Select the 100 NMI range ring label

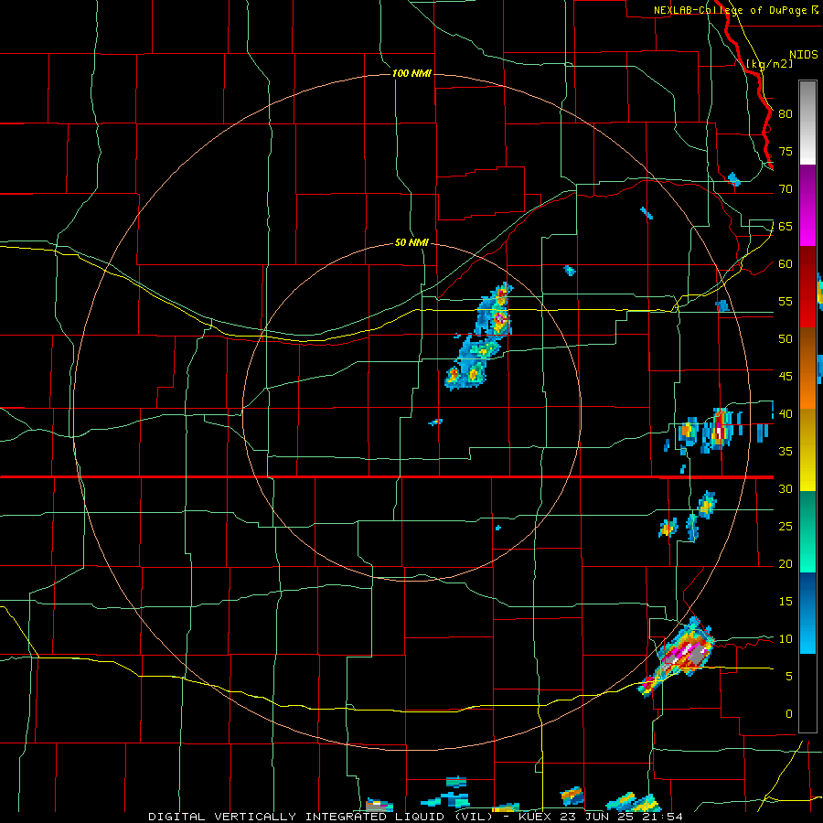click(411, 73)
